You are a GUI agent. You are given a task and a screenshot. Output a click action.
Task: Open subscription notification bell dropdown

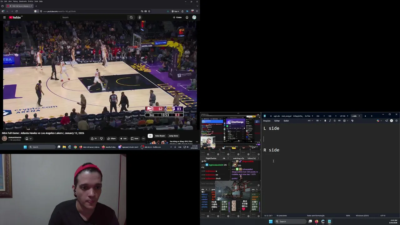click(x=28, y=138)
